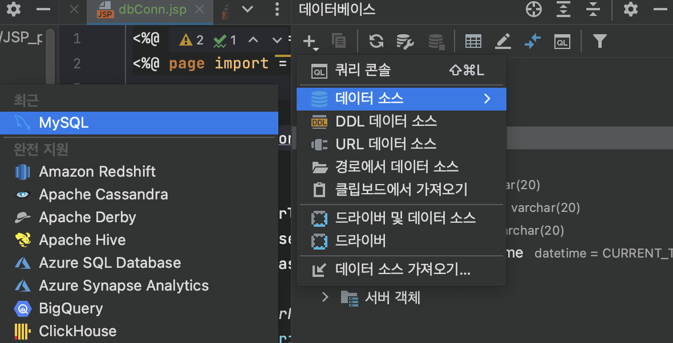Click the deactivate database stack icon
Image resolution: width=673 pixels, height=343 pixels.
point(436,41)
